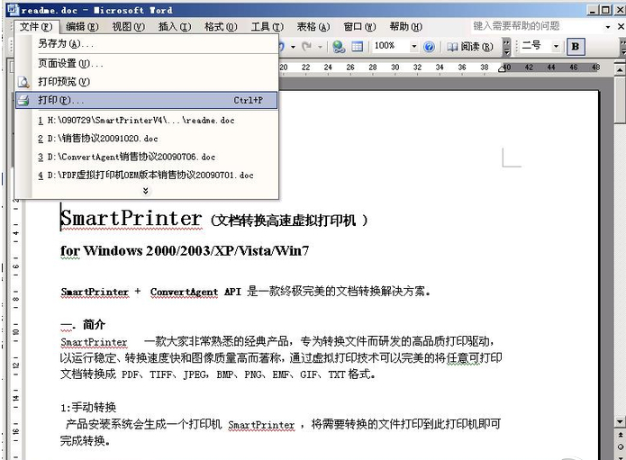This screenshot has height=460, width=626.
Task: Open the 100% zoom dropdown
Action: click(x=414, y=46)
